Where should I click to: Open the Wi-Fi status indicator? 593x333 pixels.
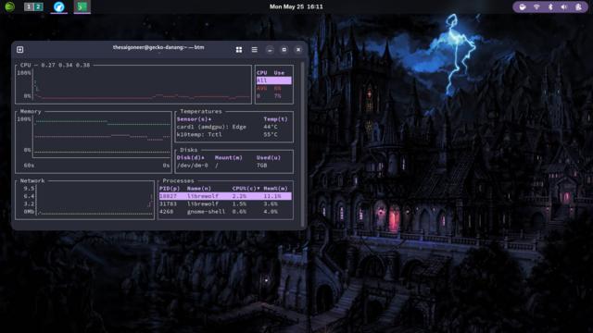point(536,6)
